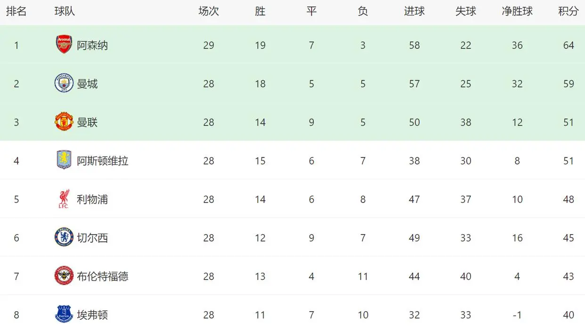Open the 阿斯顿维拉 team link
Image resolution: width=585 pixels, height=330 pixels.
pyautogui.click(x=103, y=161)
